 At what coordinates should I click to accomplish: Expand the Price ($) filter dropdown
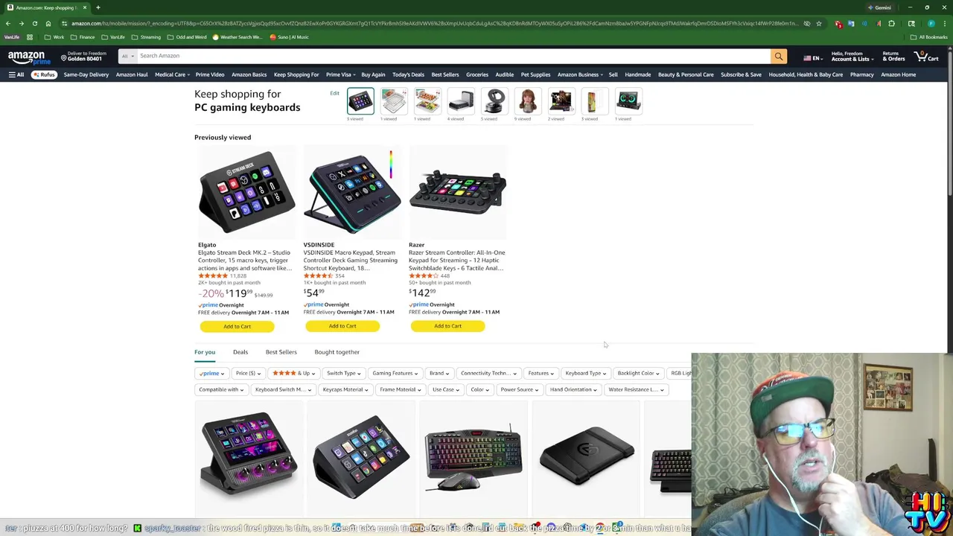click(248, 373)
